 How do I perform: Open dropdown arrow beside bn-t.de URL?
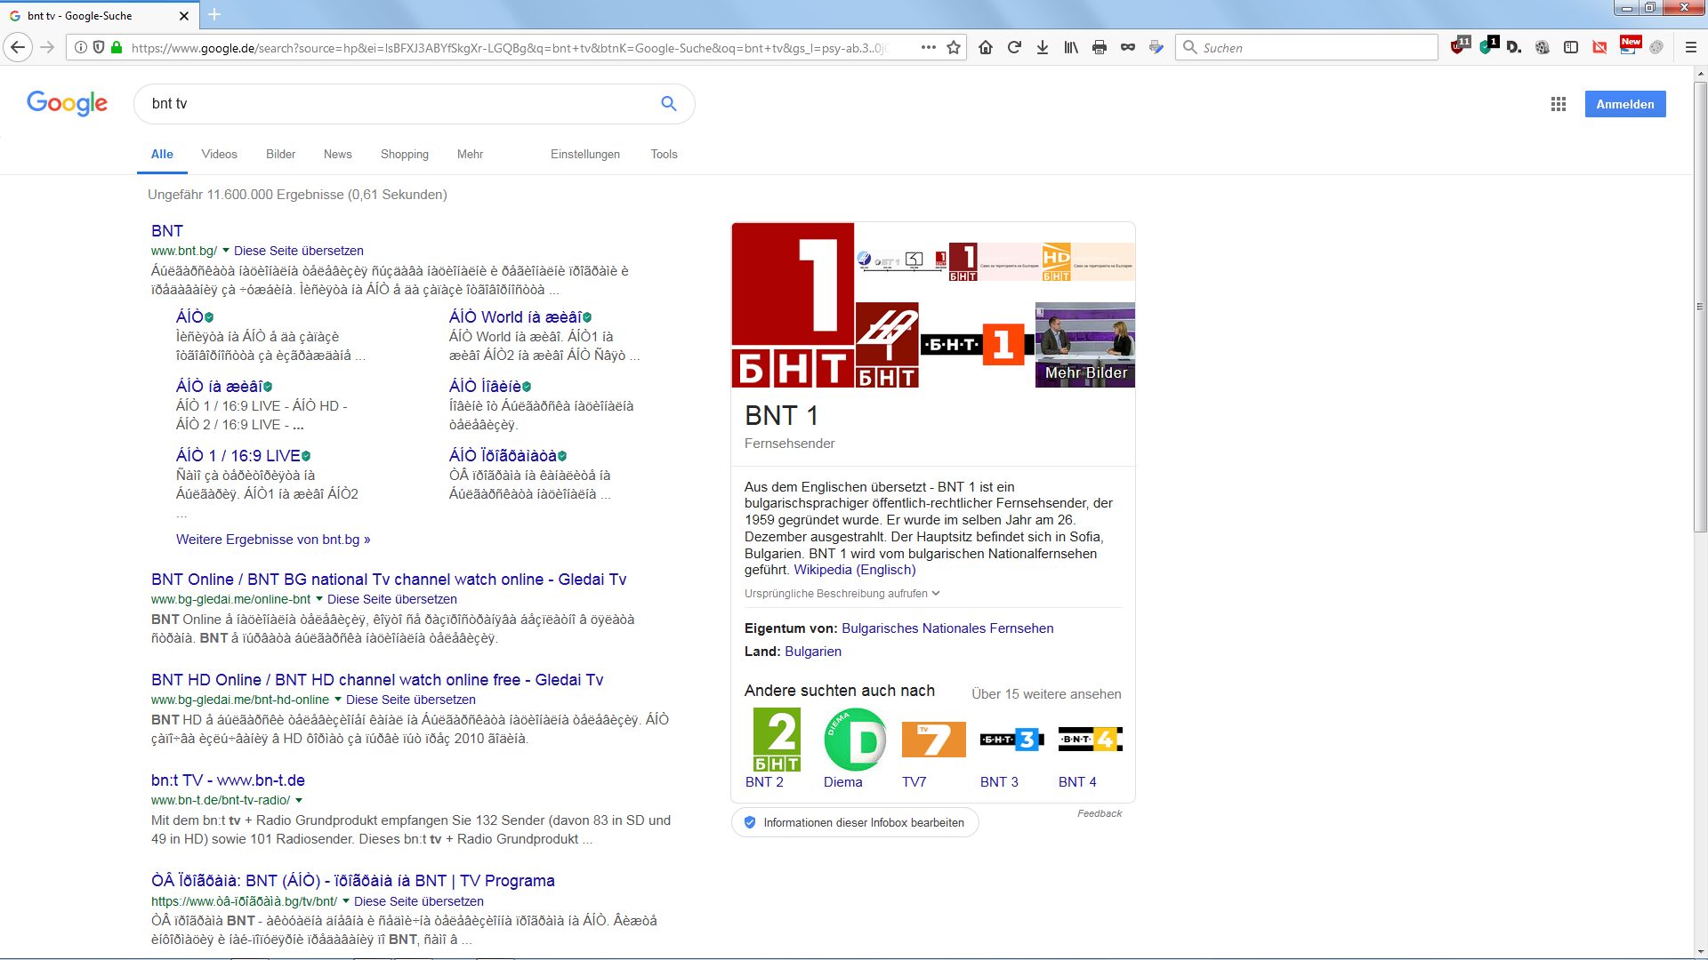tap(299, 800)
